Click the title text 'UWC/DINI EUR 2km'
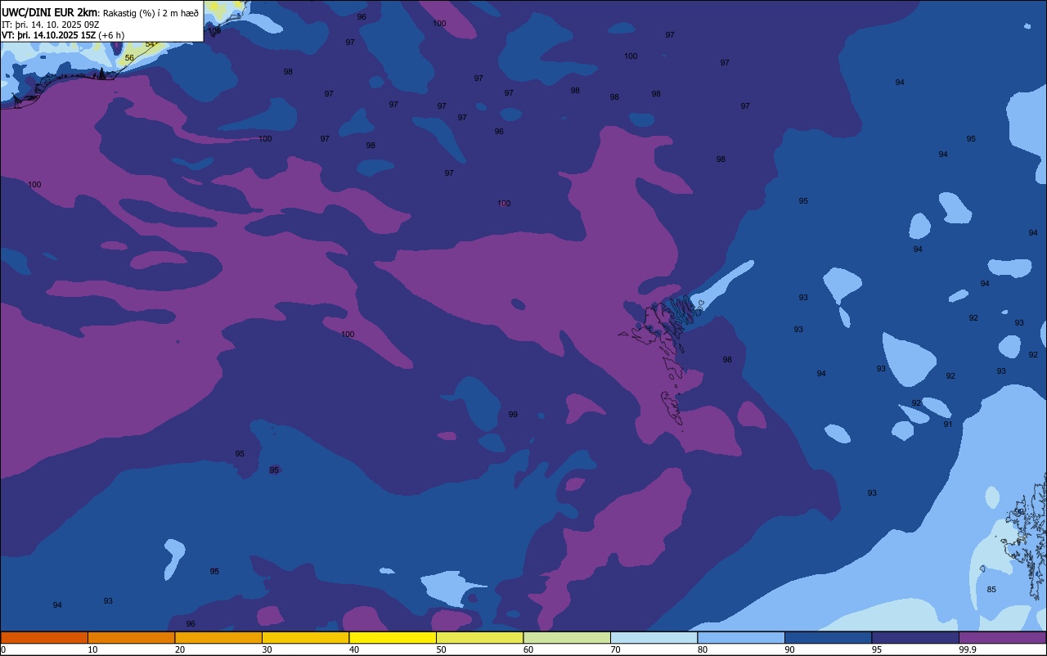The image size is (1047, 656). tap(50, 11)
